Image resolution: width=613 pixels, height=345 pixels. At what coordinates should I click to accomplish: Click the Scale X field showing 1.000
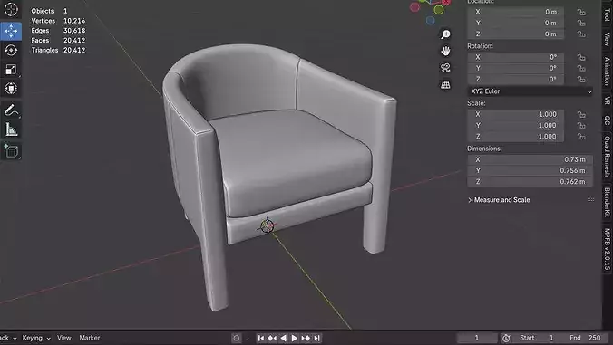516,115
